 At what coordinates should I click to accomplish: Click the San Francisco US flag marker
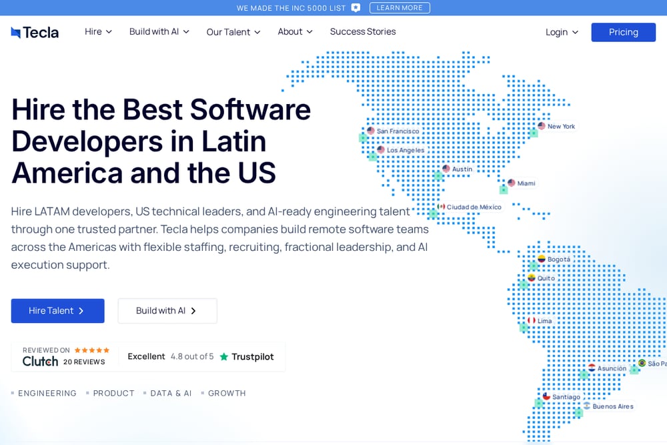click(x=371, y=131)
